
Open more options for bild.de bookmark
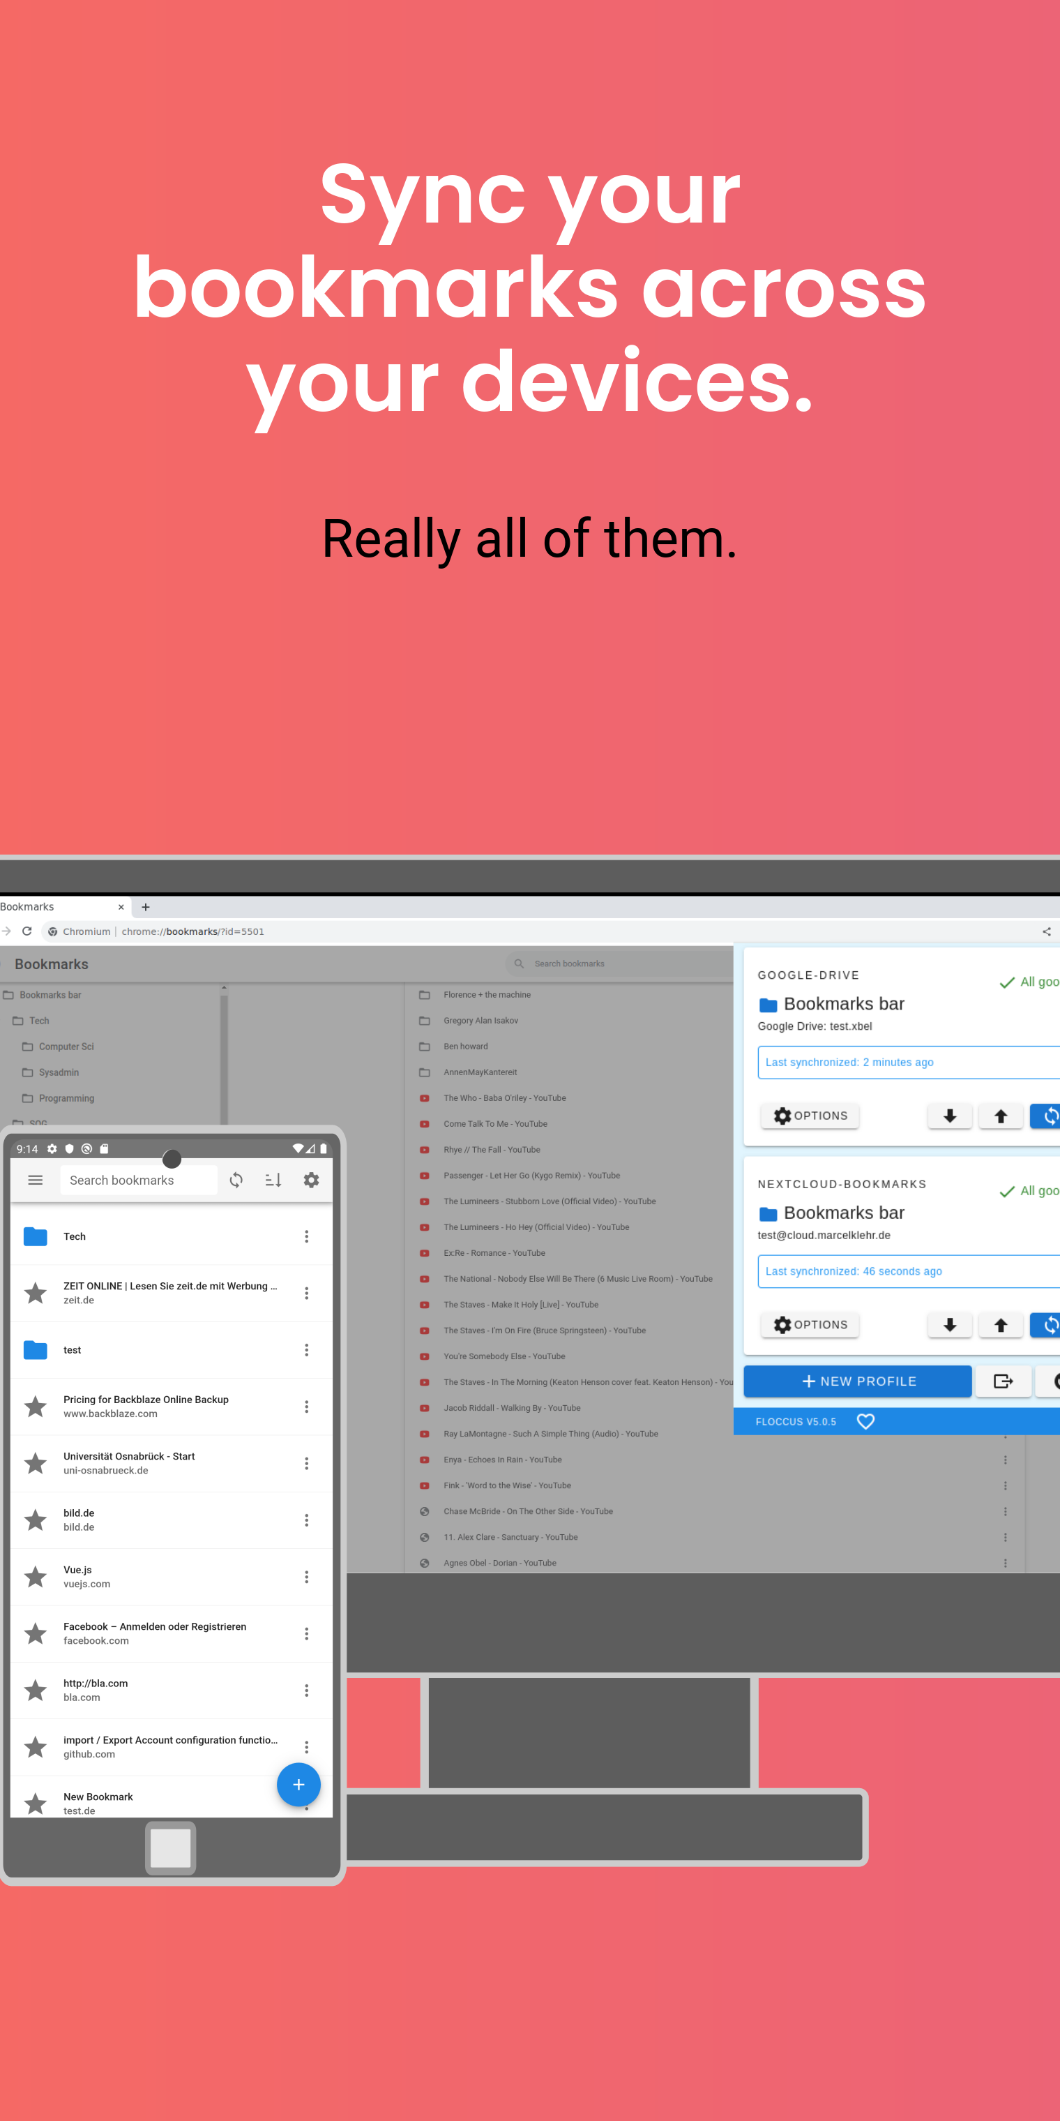point(306,1520)
